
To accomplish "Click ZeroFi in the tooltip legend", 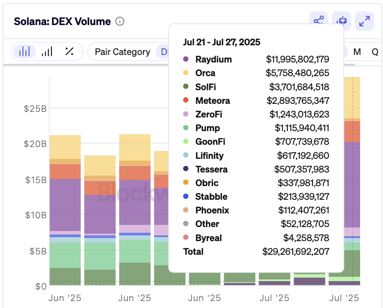I will point(209,114).
